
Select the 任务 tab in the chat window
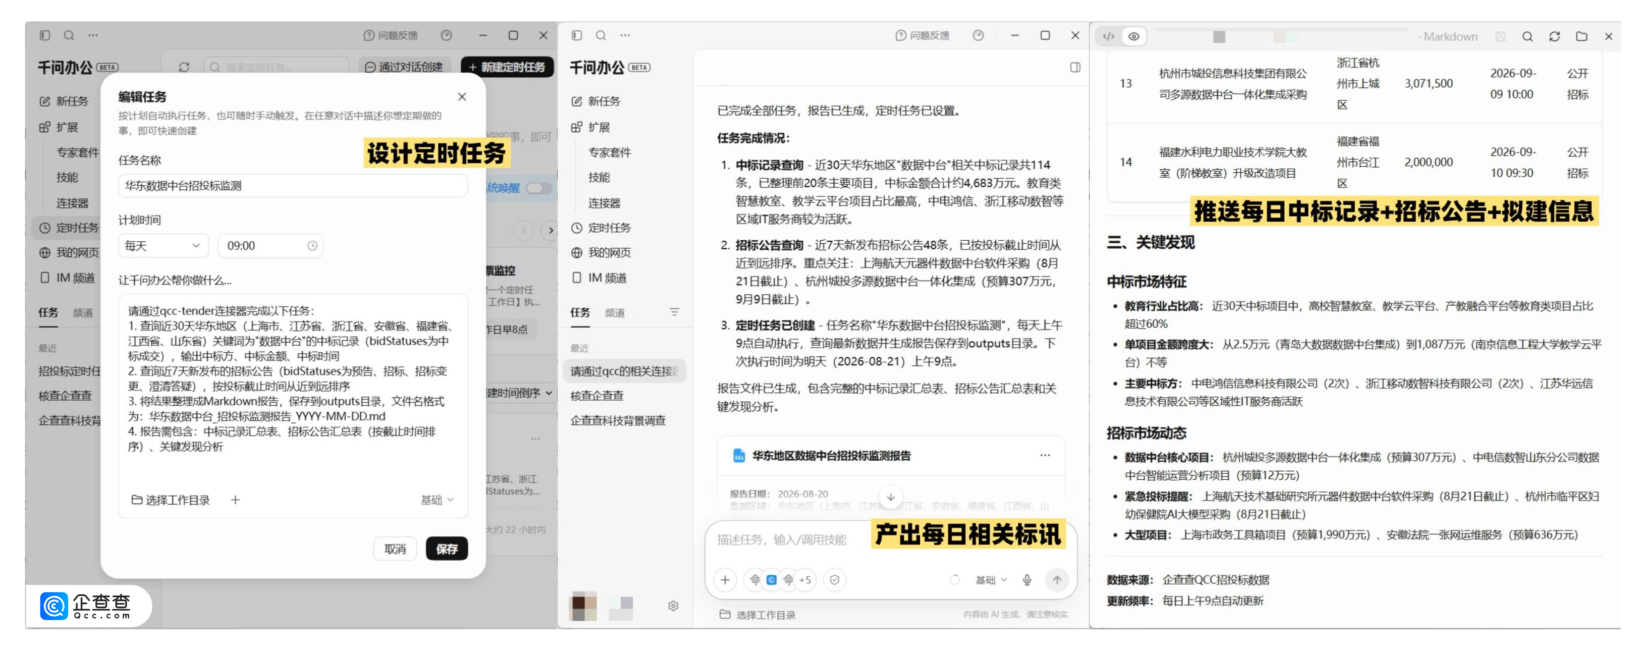(580, 313)
